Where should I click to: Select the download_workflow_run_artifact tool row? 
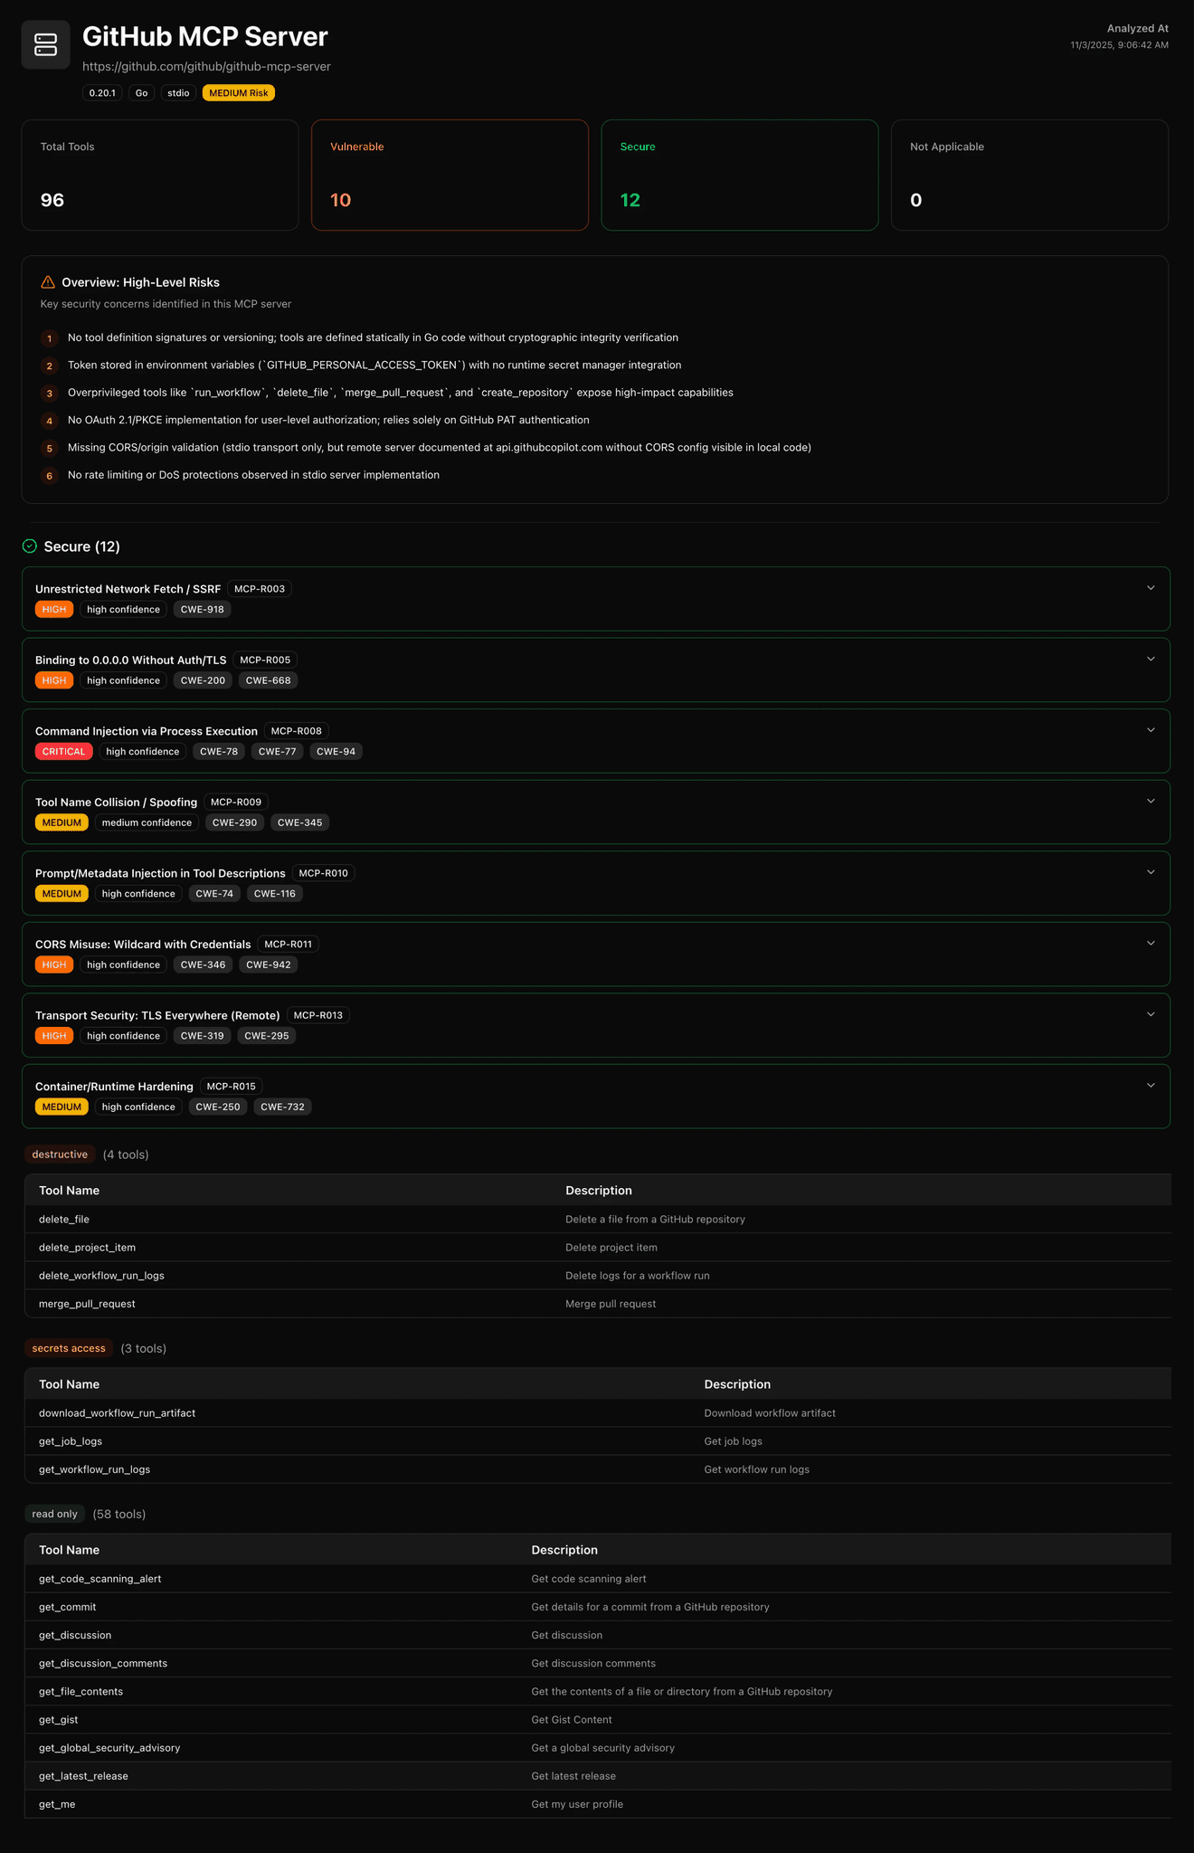coord(598,1412)
